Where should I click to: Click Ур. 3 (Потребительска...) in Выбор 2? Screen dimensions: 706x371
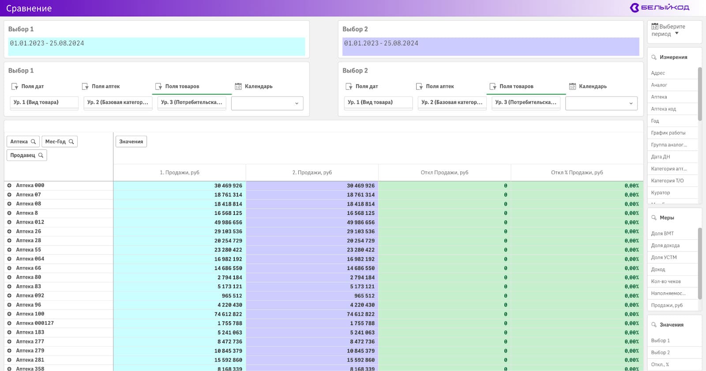tap(526, 102)
